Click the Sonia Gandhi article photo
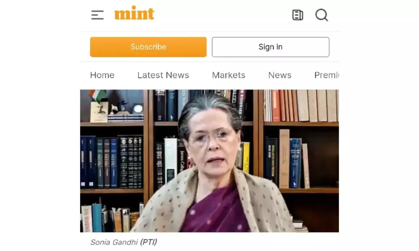This screenshot has height=251, width=419. [x=209, y=161]
